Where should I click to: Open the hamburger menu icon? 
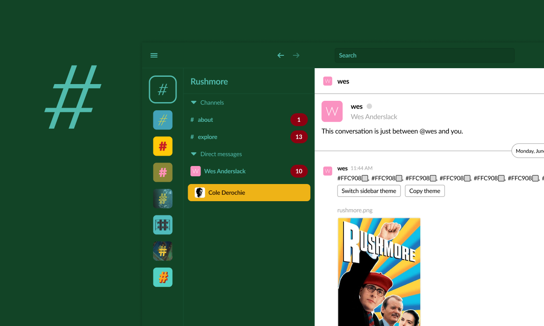pyautogui.click(x=154, y=55)
